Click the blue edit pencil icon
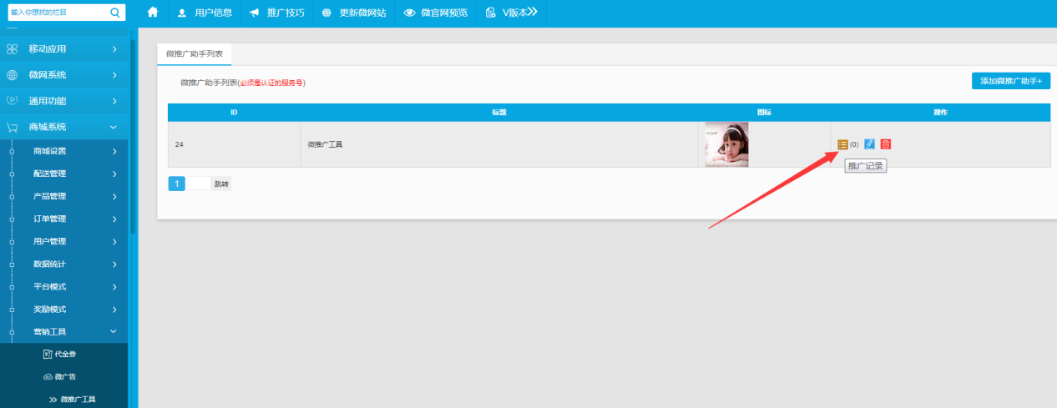The width and height of the screenshot is (1057, 408). tap(869, 144)
